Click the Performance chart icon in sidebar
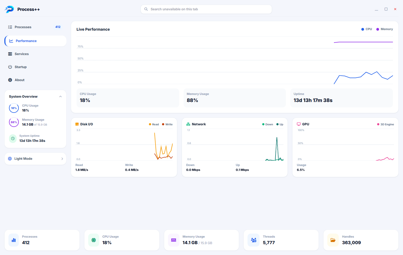The image size is (403, 255). tap(11, 41)
